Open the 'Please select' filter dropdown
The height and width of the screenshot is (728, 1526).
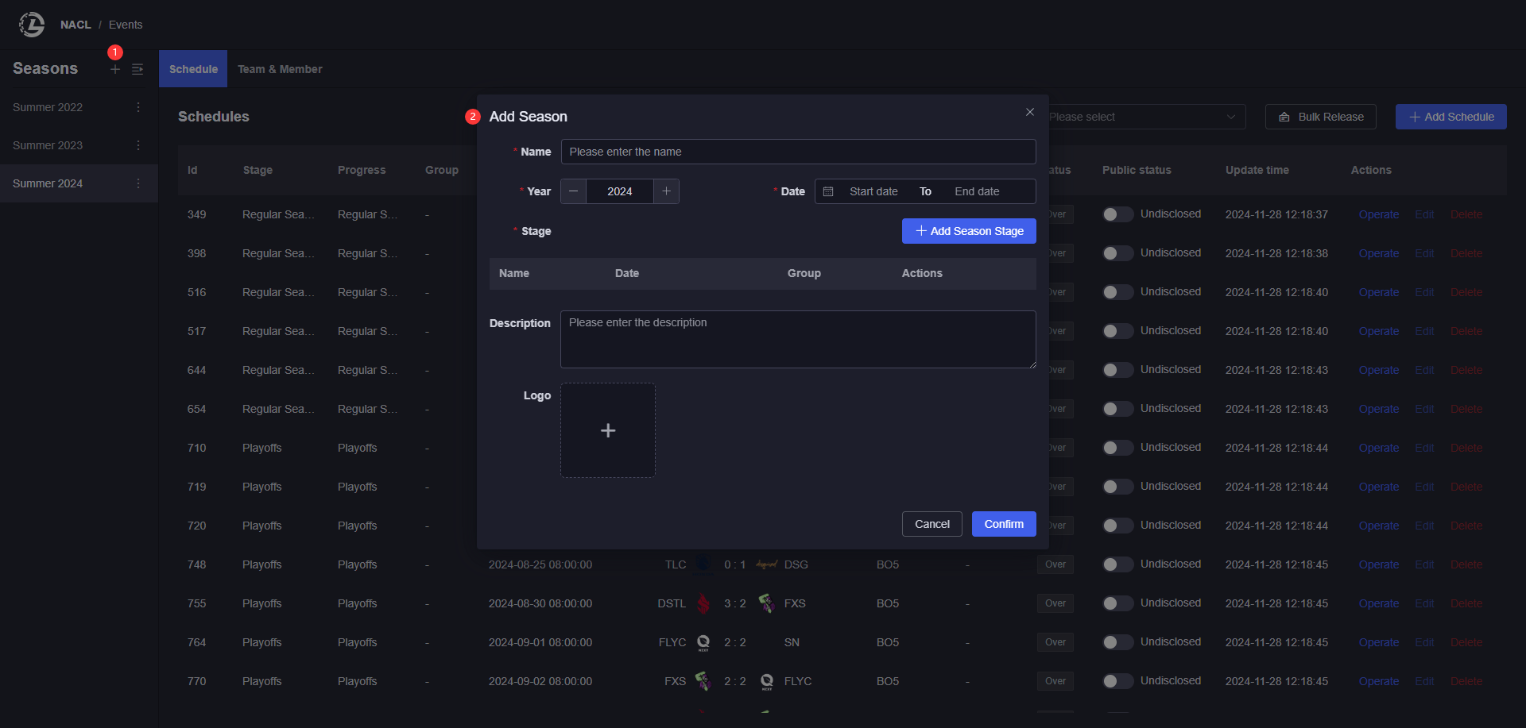tap(1143, 117)
